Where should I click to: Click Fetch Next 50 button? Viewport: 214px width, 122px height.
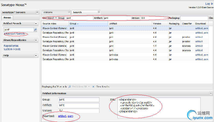tap(78, 87)
